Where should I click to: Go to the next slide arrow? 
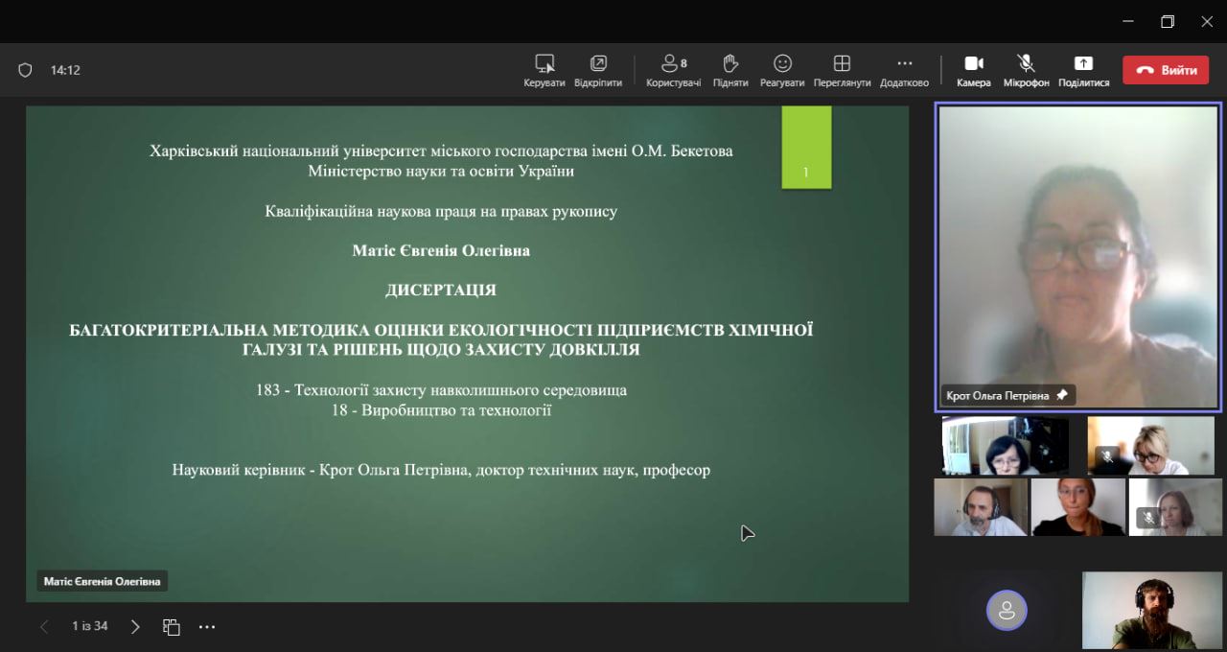[x=135, y=627]
